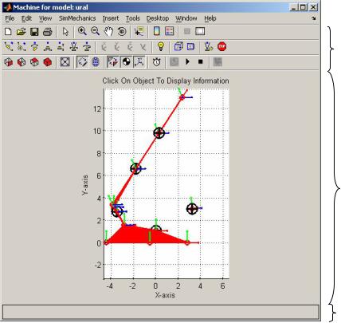Switch to orthographic projection icon
The width and height of the screenshot is (341, 323).
(178, 46)
